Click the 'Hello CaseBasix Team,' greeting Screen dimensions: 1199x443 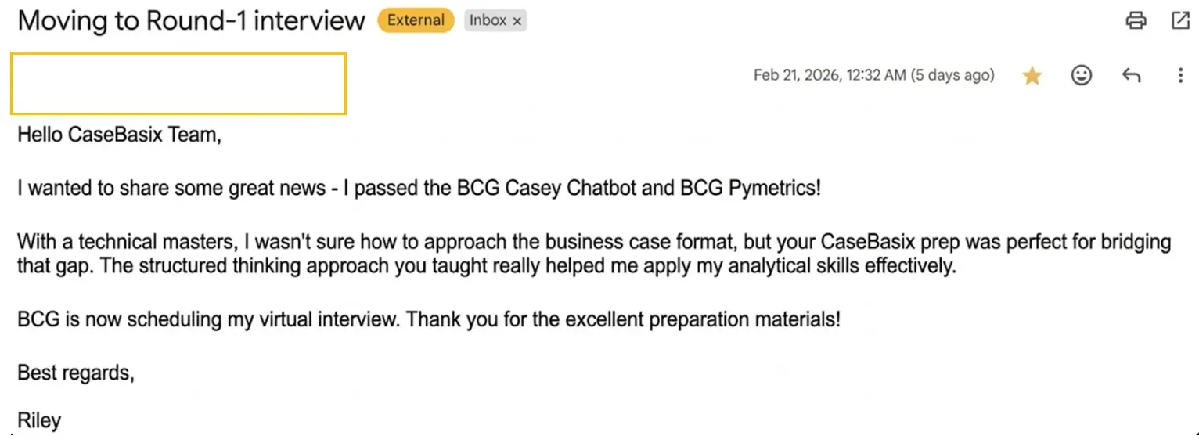click(120, 135)
